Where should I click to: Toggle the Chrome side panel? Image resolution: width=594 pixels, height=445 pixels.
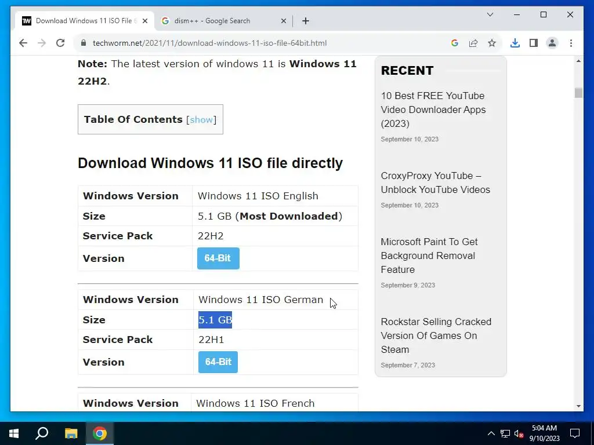point(534,43)
